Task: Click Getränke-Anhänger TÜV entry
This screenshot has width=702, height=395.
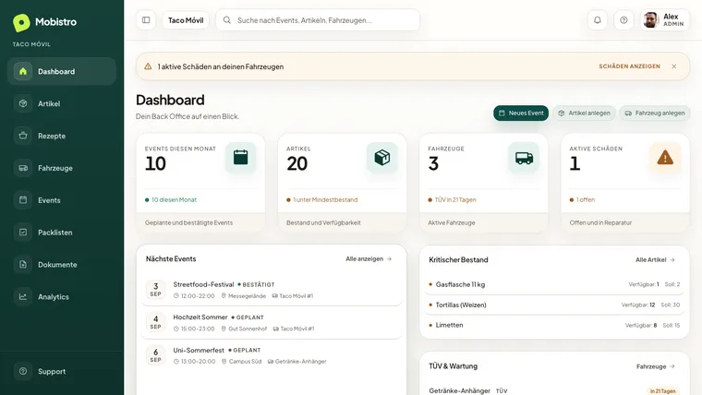Action: (554, 390)
